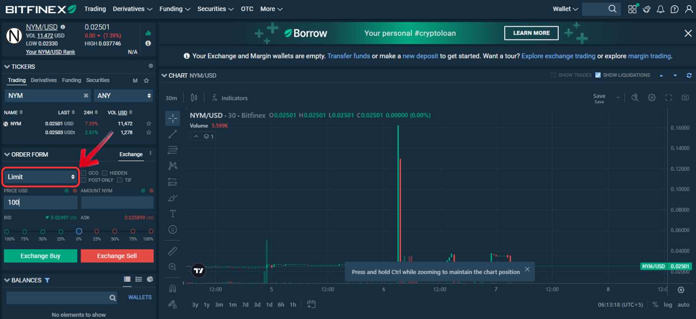Click the handshake icon in header
Screen dimensions: 696x319
click(646, 9)
